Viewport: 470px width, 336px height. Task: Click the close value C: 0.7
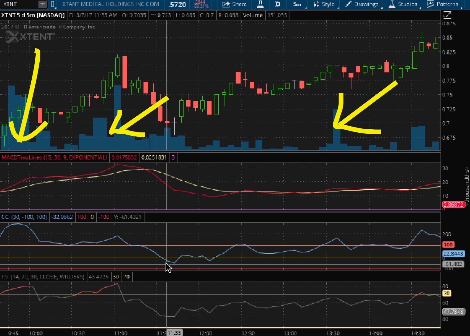tap(207, 15)
